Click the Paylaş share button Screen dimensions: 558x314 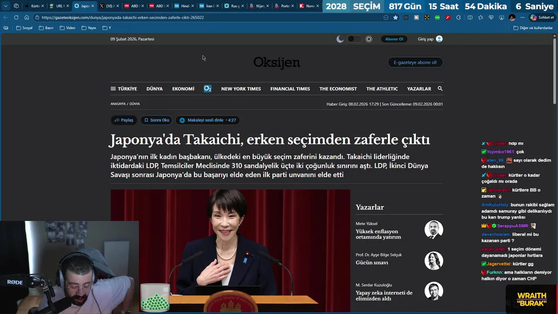coord(124,120)
